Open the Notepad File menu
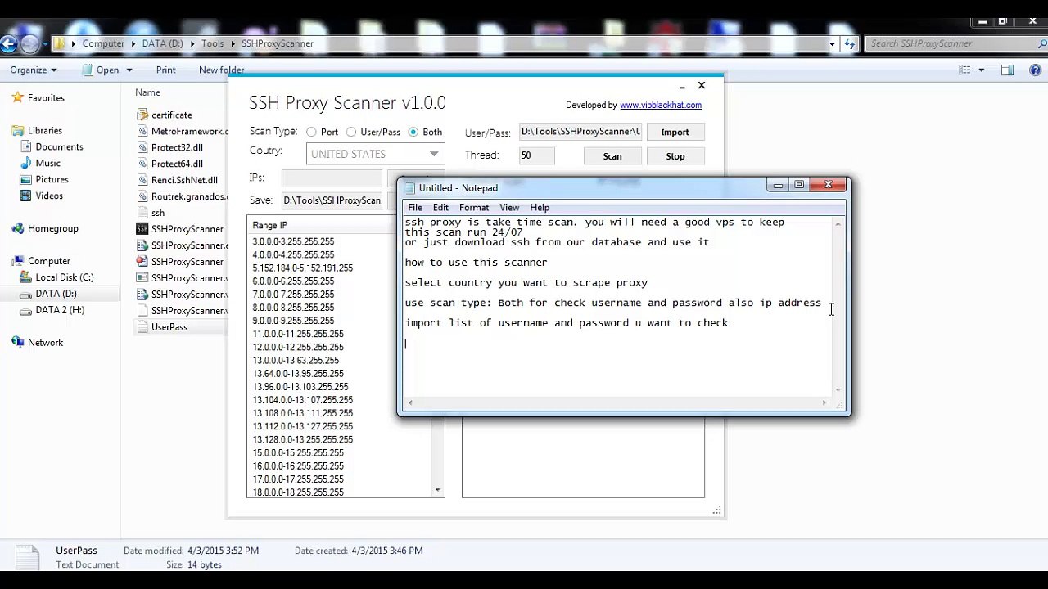Image resolution: width=1048 pixels, height=589 pixels. click(x=415, y=208)
